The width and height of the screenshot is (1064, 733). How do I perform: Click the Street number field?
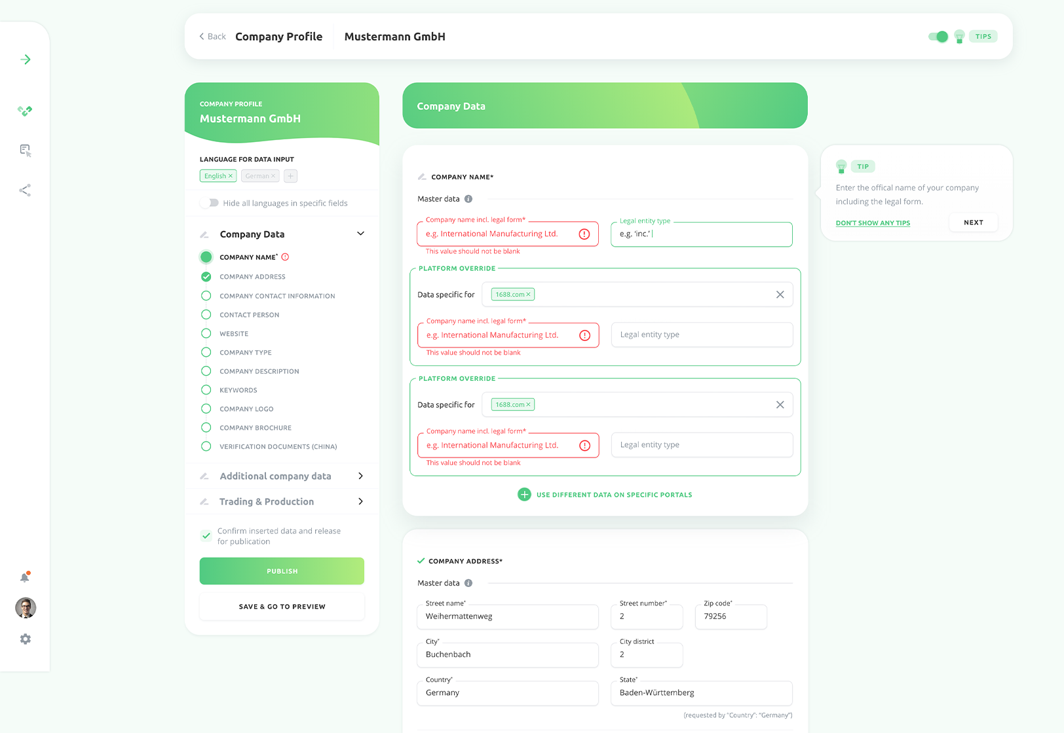point(647,617)
